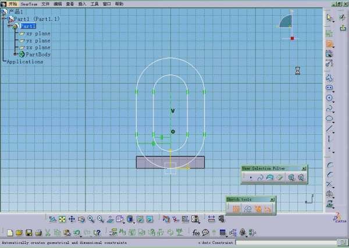Open dropdown arrow beside Undo icon

(81, 236)
